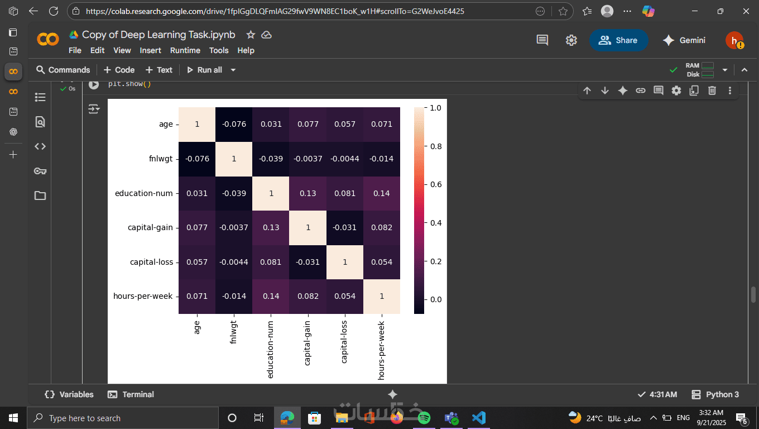
Task: Open the browser Settings and more menu
Action: pos(627,11)
